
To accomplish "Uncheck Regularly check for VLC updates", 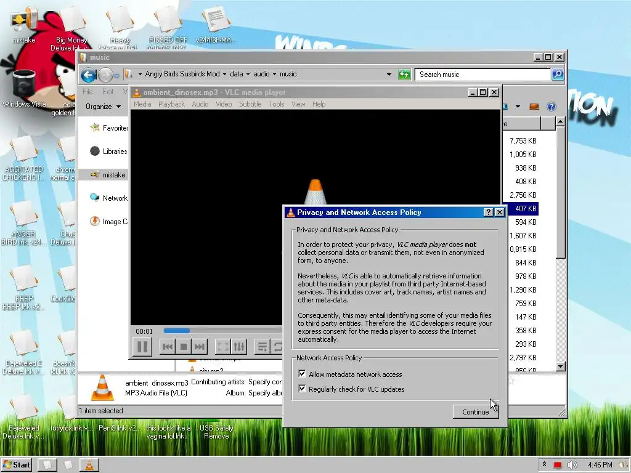I will 302,389.
